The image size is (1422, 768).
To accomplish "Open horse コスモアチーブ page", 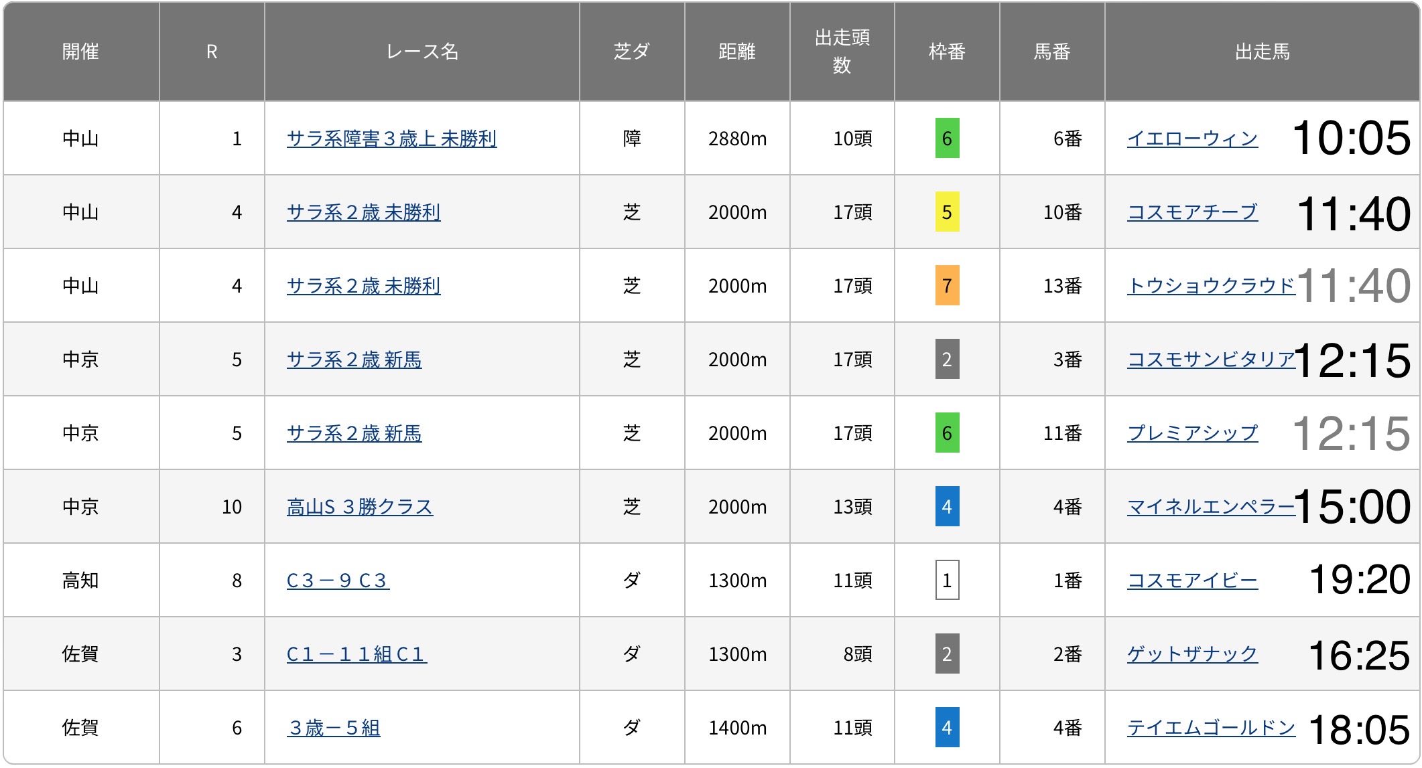I will click(1192, 212).
